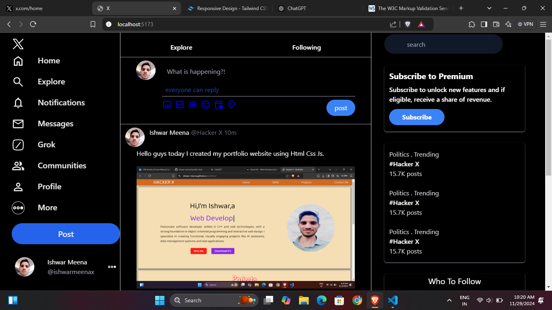Click the small post button in composer

341,108
